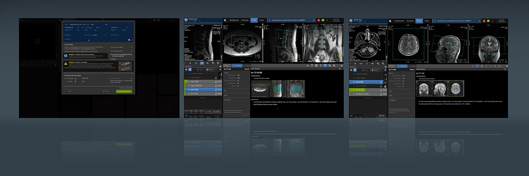529x176 pixels.
Task: Tick the accept First Level Mode checkbox
Action: (110, 55)
